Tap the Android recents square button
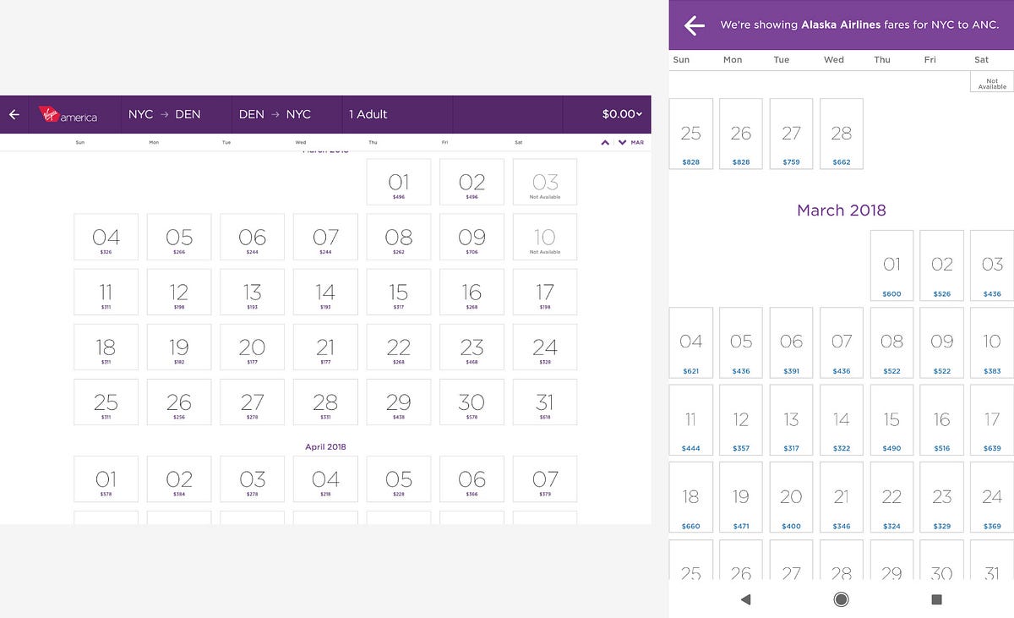This screenshot has width=1014, height=618. click(936, 599)
